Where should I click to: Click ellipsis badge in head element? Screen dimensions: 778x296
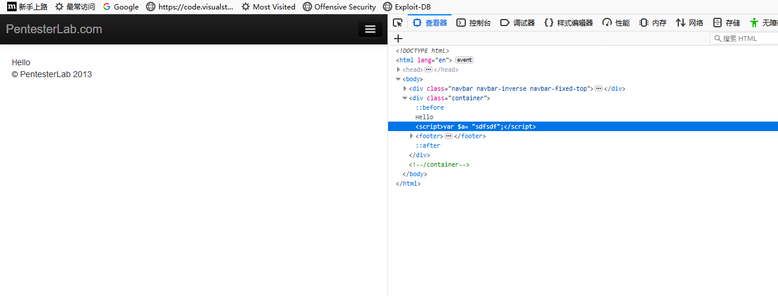pos(428,69)
